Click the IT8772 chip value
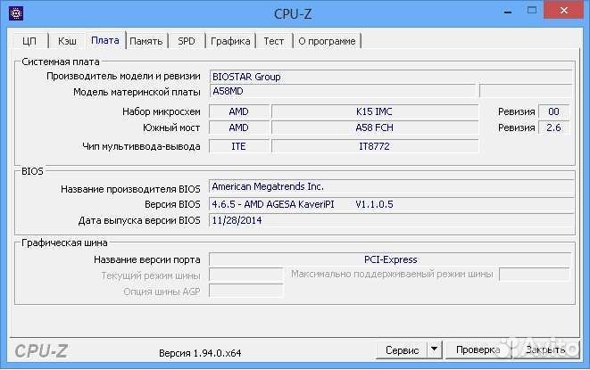This screenshot has width=590, height=370. 375,146
